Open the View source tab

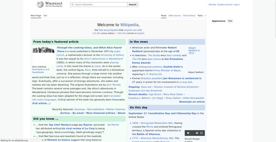click(175, 15)
